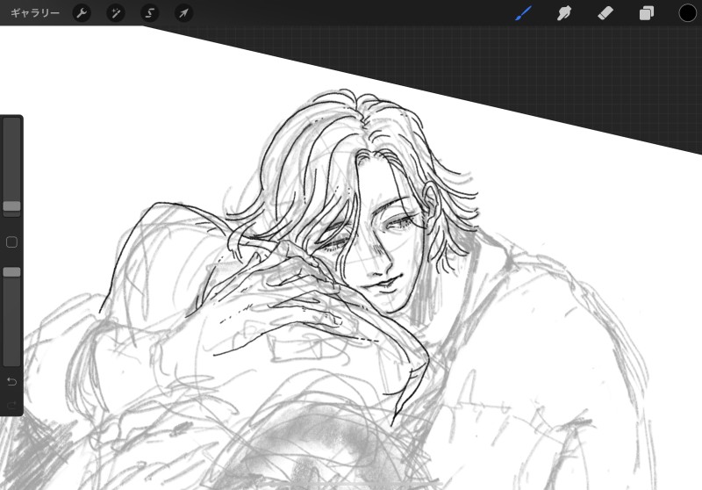Activate the Selection S tool
Viewport: 702px width, 490px height.
click(x=149, y=13)
